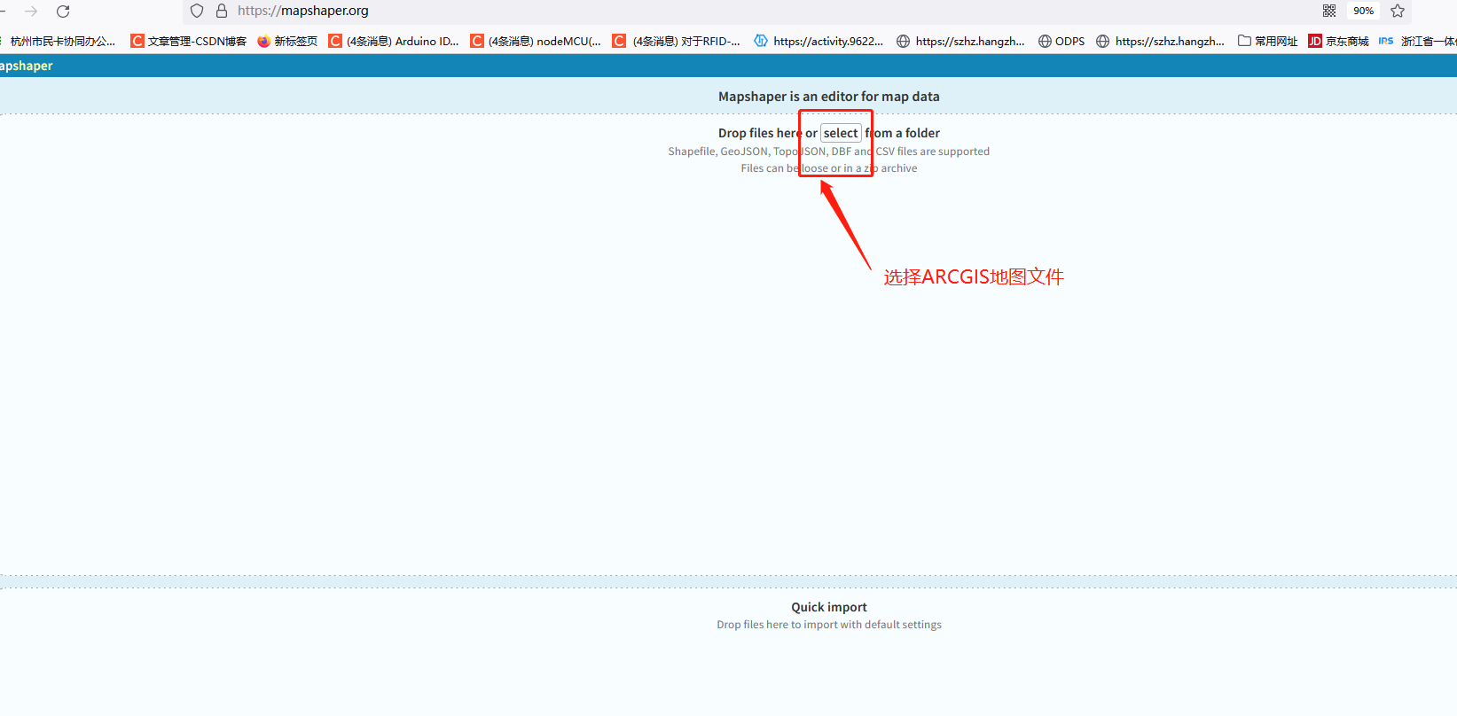Click 'Drop files here to import with default settings'

pos(829,625)
